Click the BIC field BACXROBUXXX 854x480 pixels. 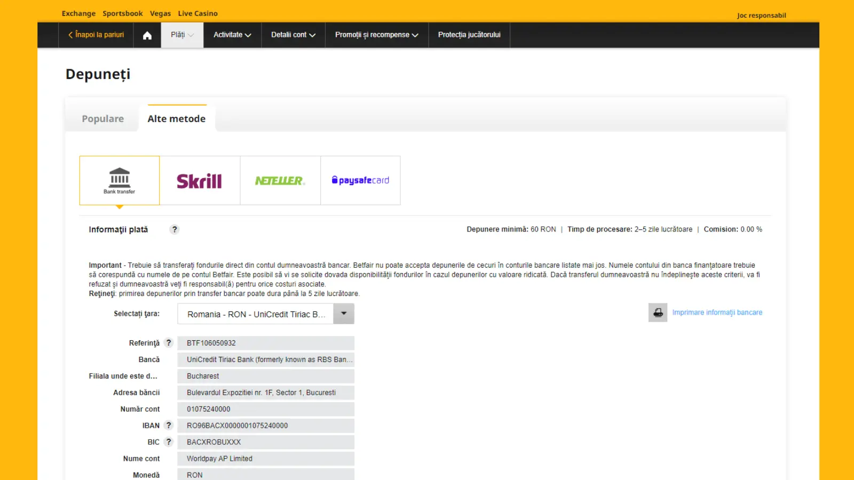click(266, 442)
